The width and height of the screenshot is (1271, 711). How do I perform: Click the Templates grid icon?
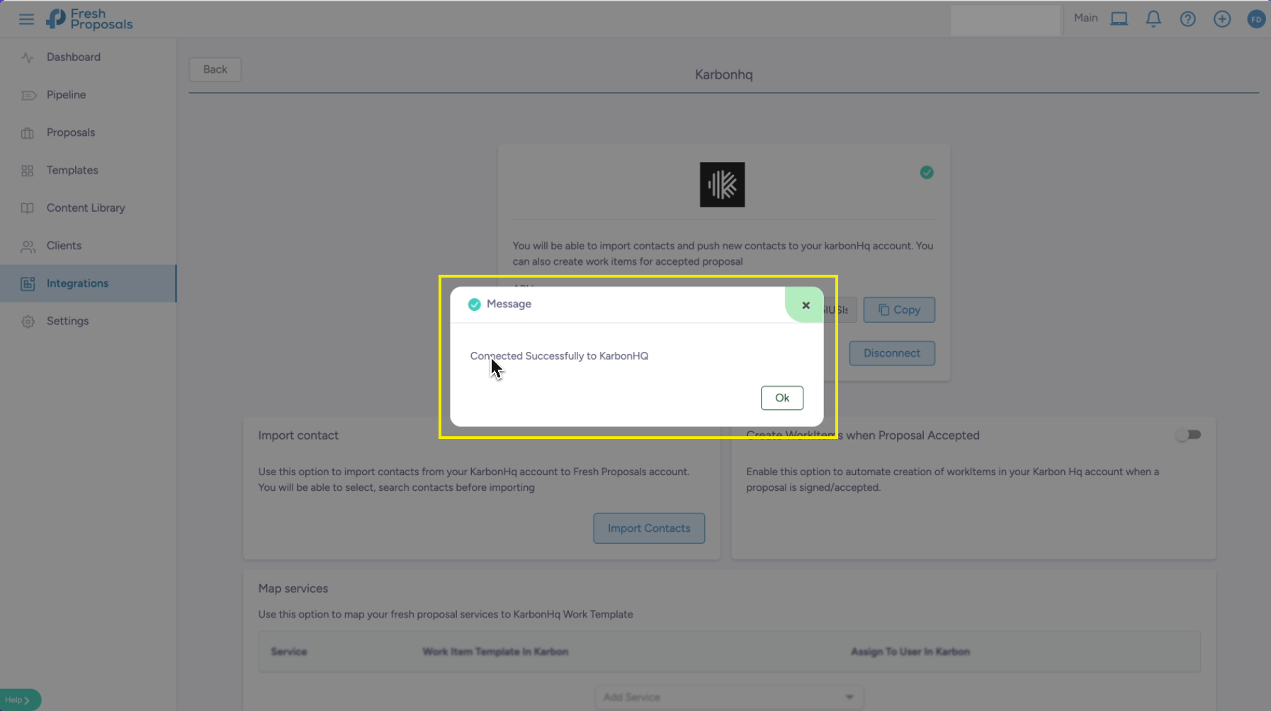28,171
